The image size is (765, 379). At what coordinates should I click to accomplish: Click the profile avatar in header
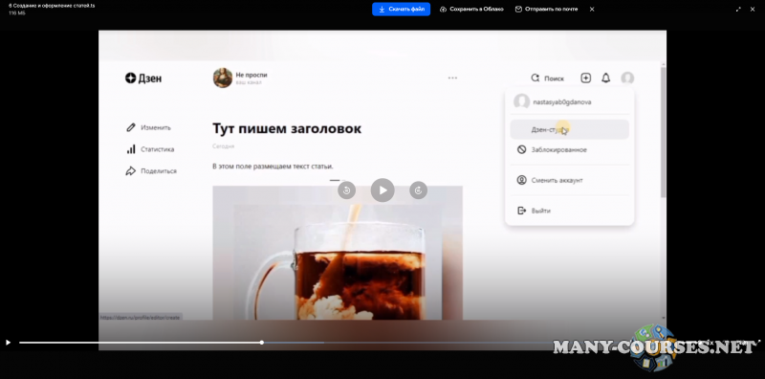pyautogui.click(x=627, y=78)
